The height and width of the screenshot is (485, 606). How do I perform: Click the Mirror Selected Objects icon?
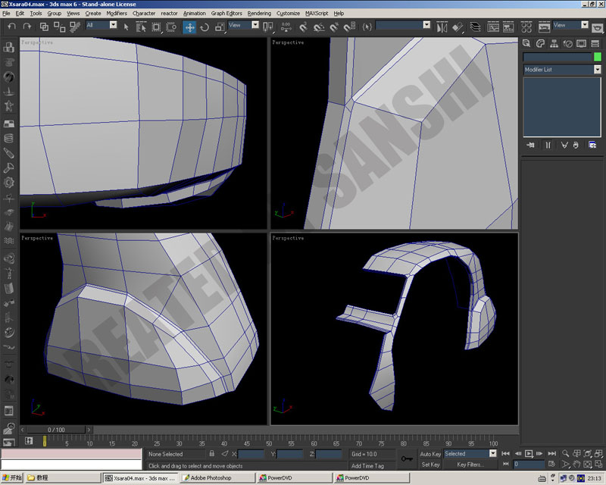442,27
